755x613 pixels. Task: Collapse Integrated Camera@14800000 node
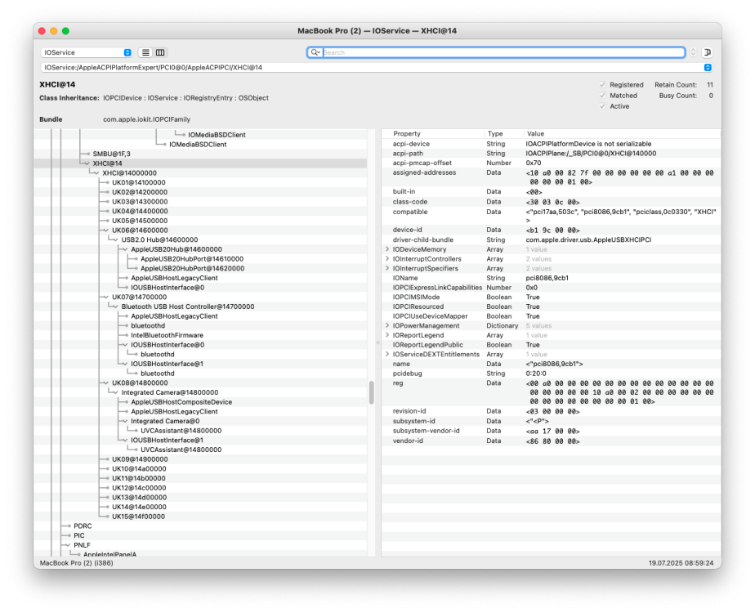pos(115,392)
